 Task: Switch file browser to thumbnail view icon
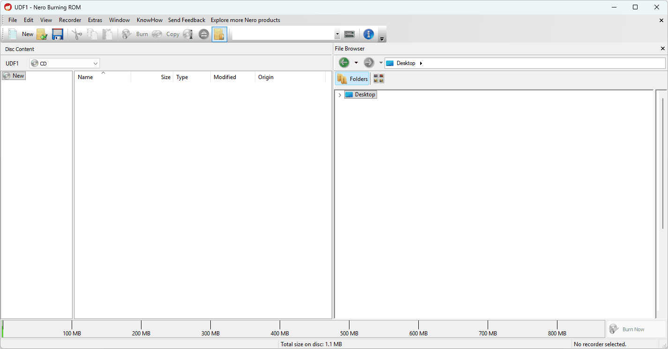pyautogui.click(x=379, y=78)
